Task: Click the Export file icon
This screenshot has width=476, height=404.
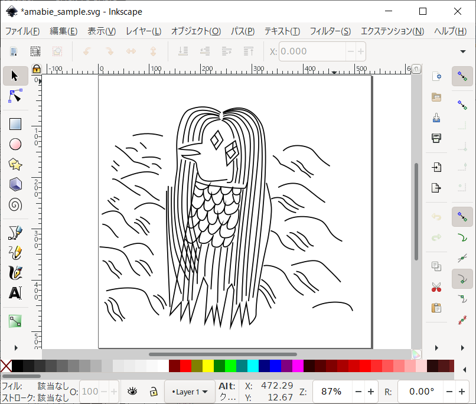Action: tap(436, 188)
